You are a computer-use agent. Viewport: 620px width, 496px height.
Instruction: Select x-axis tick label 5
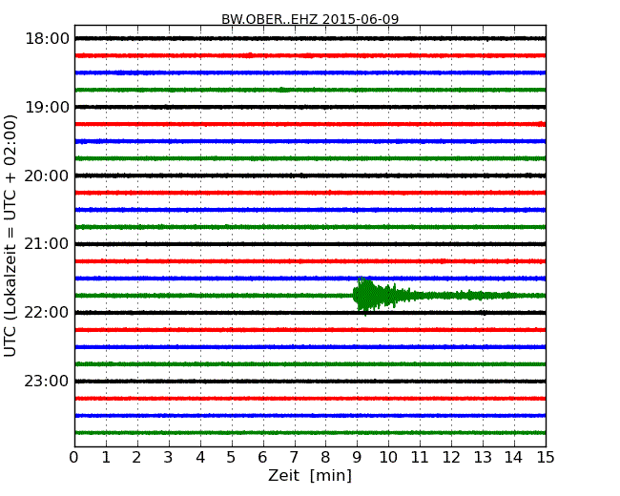[x=232, y=457]
